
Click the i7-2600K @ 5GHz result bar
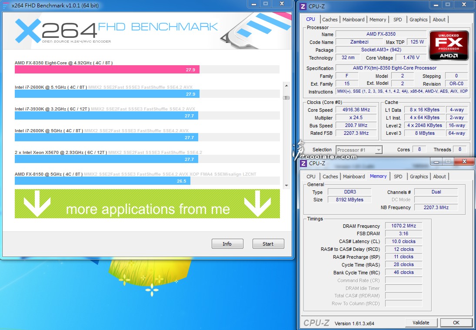[x=107, y=137]
